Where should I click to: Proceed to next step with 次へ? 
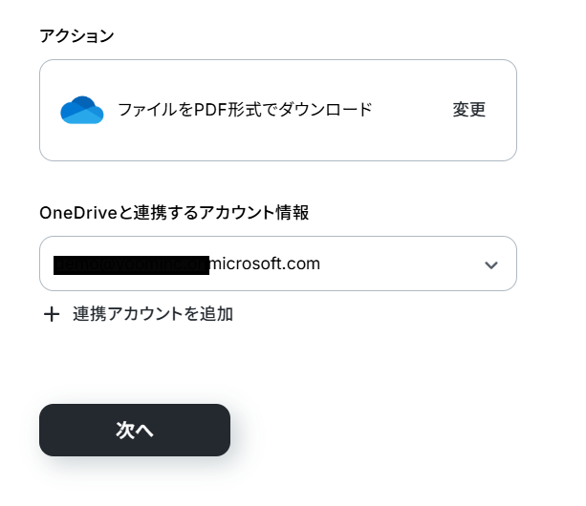pyautogui.click(x=135, y=430)
